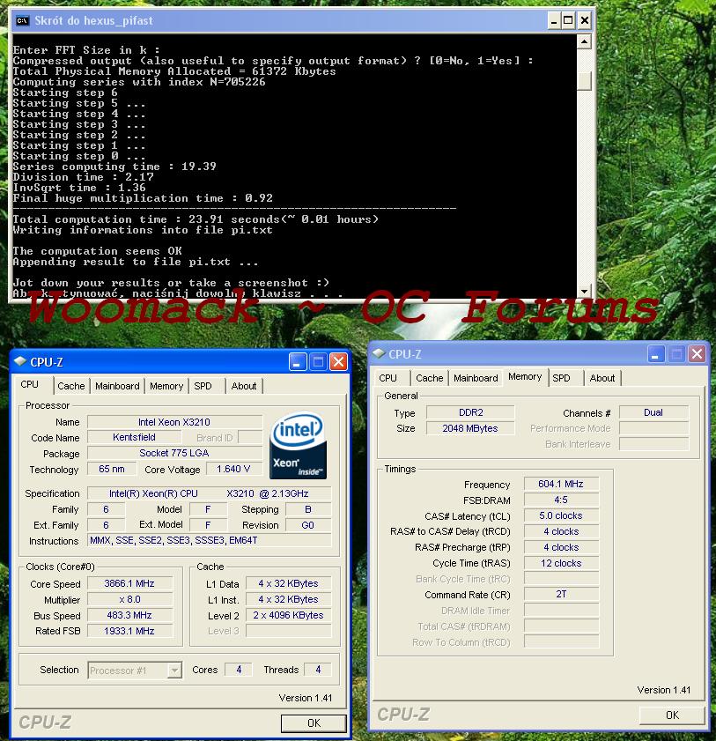This screenshot has height=741, width=716.
Task: Click the 2048 MBytes memory size value
Action: [x=470, y=428]
